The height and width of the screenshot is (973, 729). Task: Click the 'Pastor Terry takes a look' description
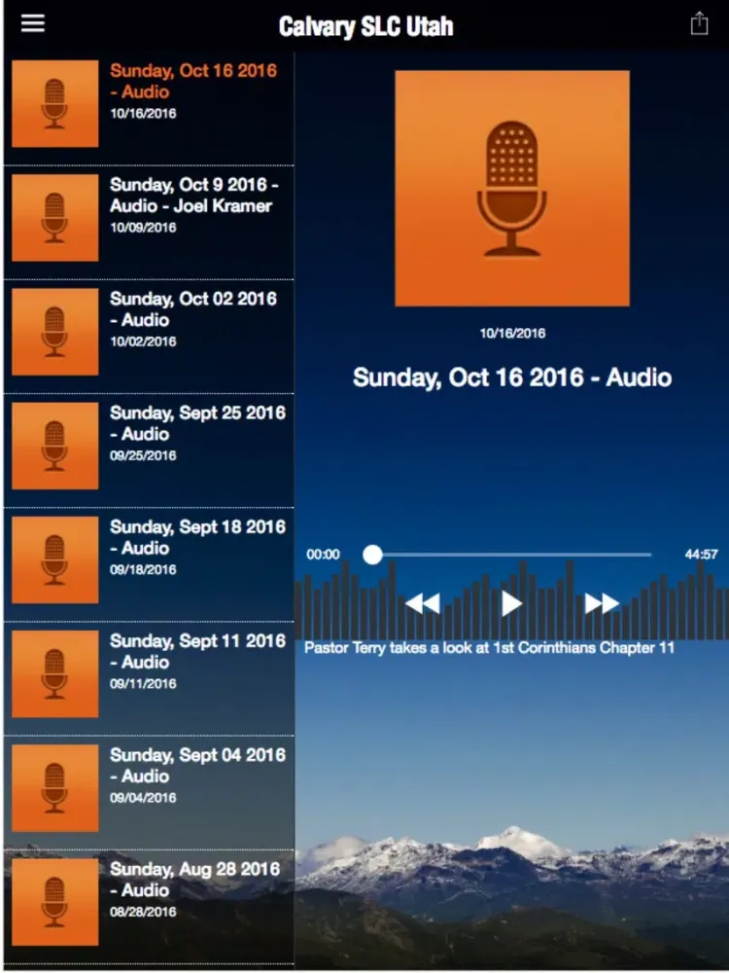(489, 648)
